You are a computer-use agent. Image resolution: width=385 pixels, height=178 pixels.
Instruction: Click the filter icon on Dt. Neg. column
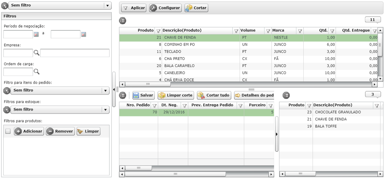click(x=184, y=106)
